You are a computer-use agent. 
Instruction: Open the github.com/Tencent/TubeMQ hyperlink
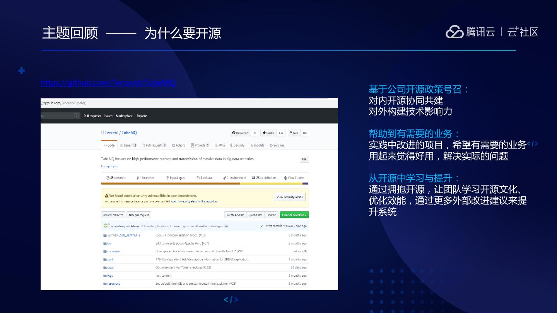(x=108, y=83)
